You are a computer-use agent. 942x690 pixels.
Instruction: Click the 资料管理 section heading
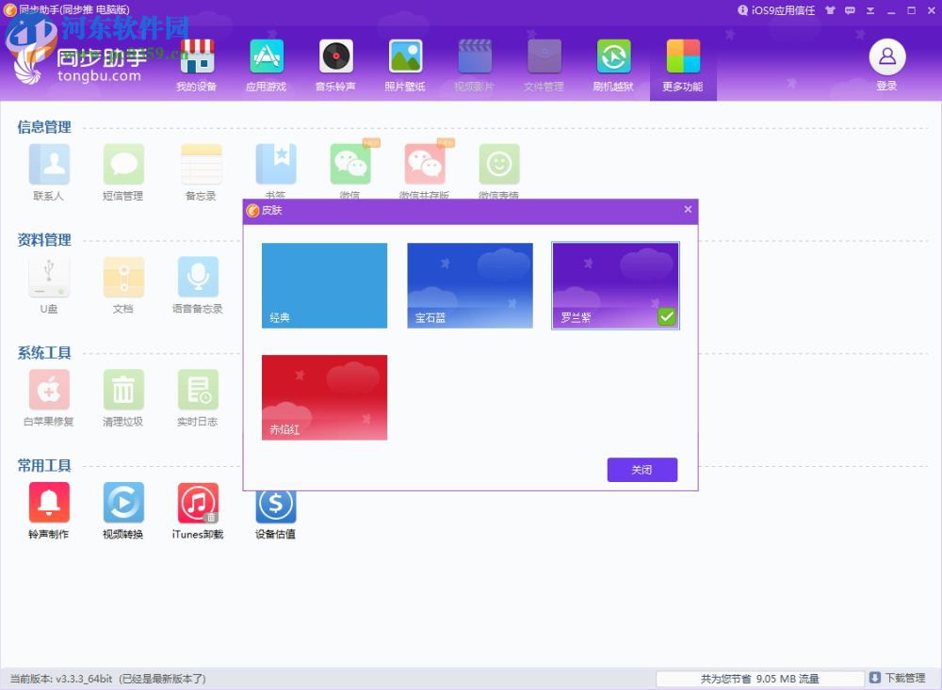[x=44, y=240]
